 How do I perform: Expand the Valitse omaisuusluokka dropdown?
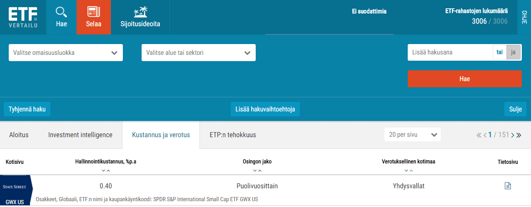[x=66, y=53]
